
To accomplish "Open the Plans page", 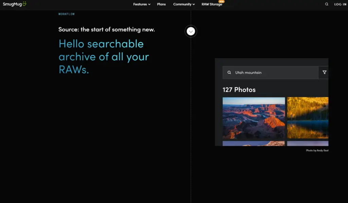I will 161,4.
